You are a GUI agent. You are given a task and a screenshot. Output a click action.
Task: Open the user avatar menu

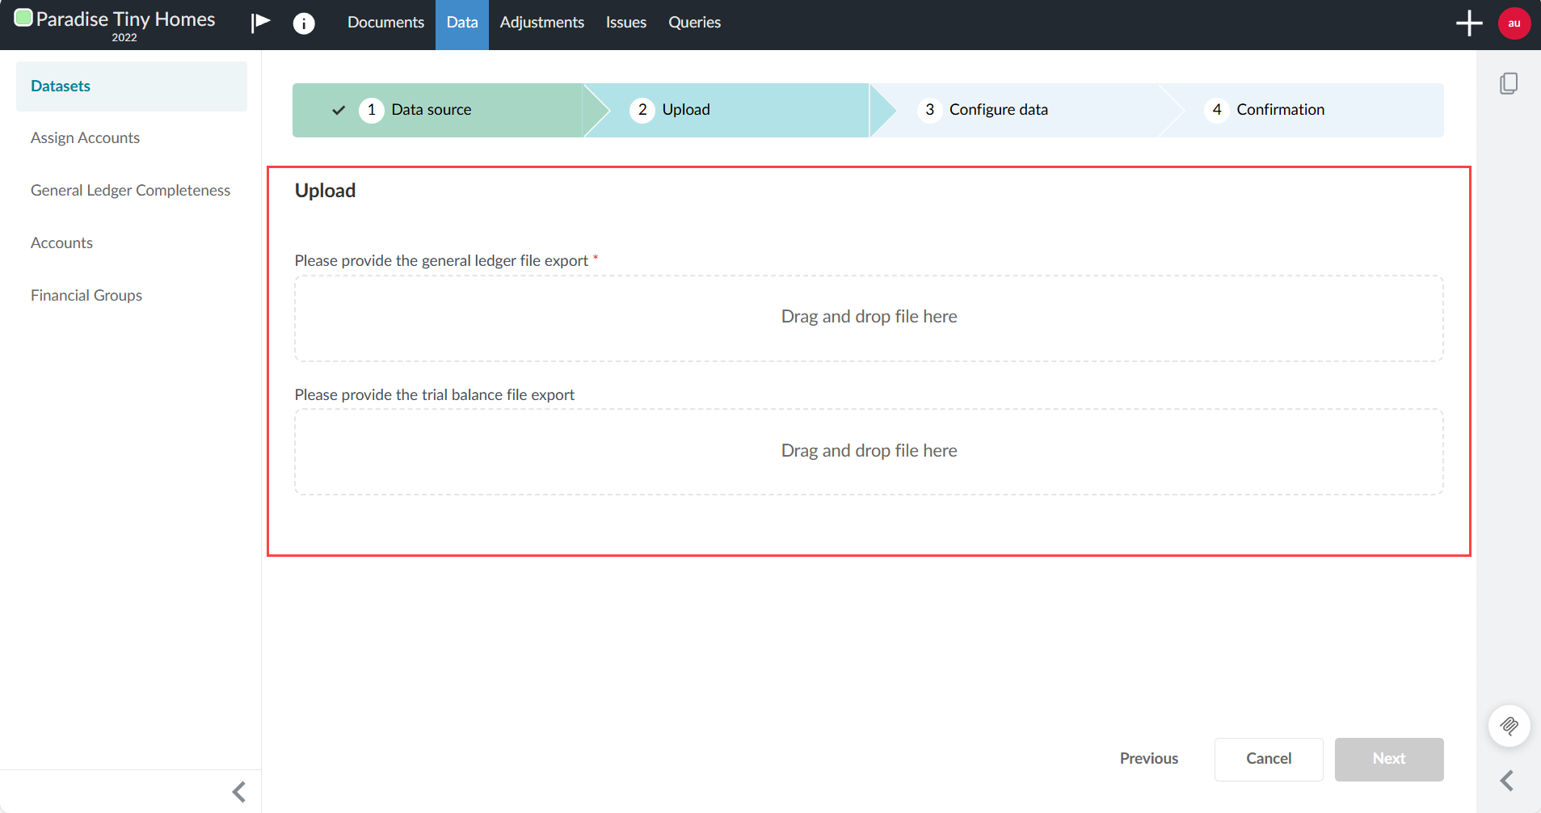pos(1514,23)
